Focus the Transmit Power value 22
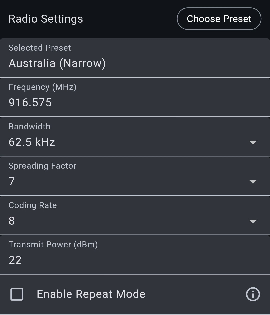Screen dimensions: 270x315 15,260
